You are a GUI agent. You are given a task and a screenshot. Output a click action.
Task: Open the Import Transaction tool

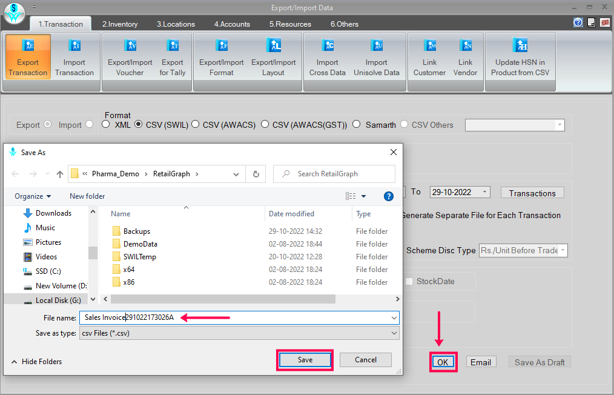pyautogui.click(x=74, y=57)
